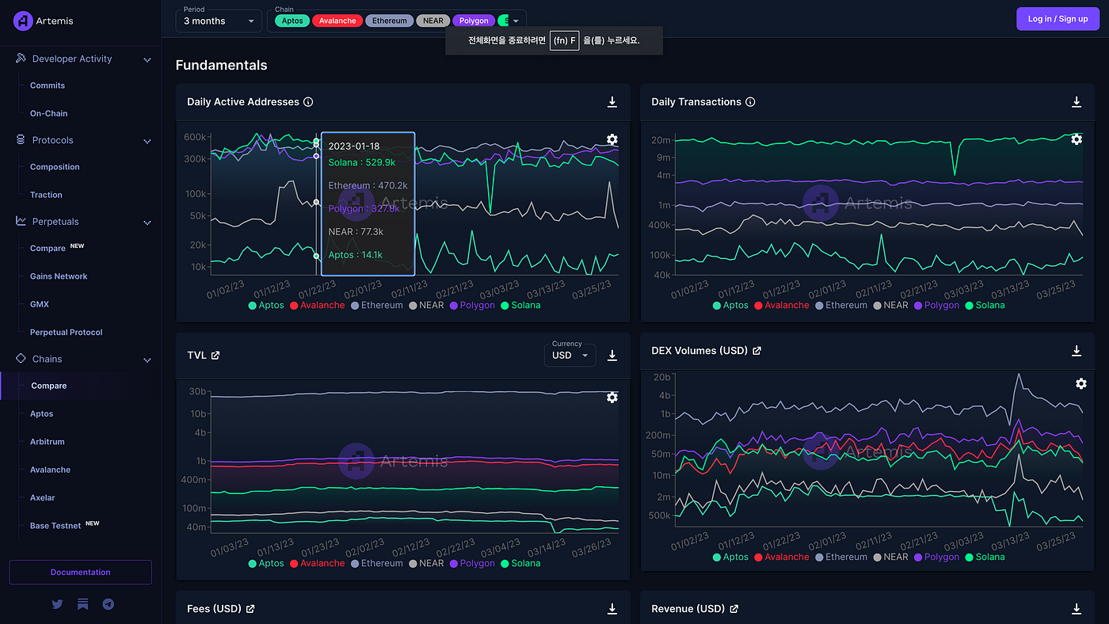Toggle Aptos series in TVL legend
The height and width of the screenshot is (624, 1109).
[x=266, y=563]
